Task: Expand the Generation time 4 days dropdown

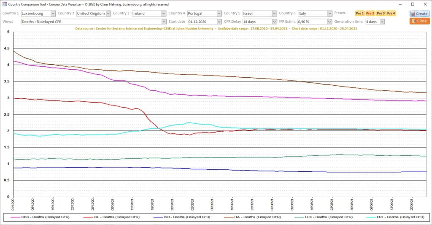Action: coord(382,22)
